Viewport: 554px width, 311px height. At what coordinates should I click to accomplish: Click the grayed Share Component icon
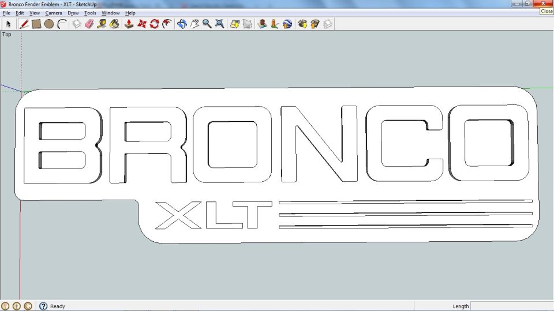click(x=328, y=24)
